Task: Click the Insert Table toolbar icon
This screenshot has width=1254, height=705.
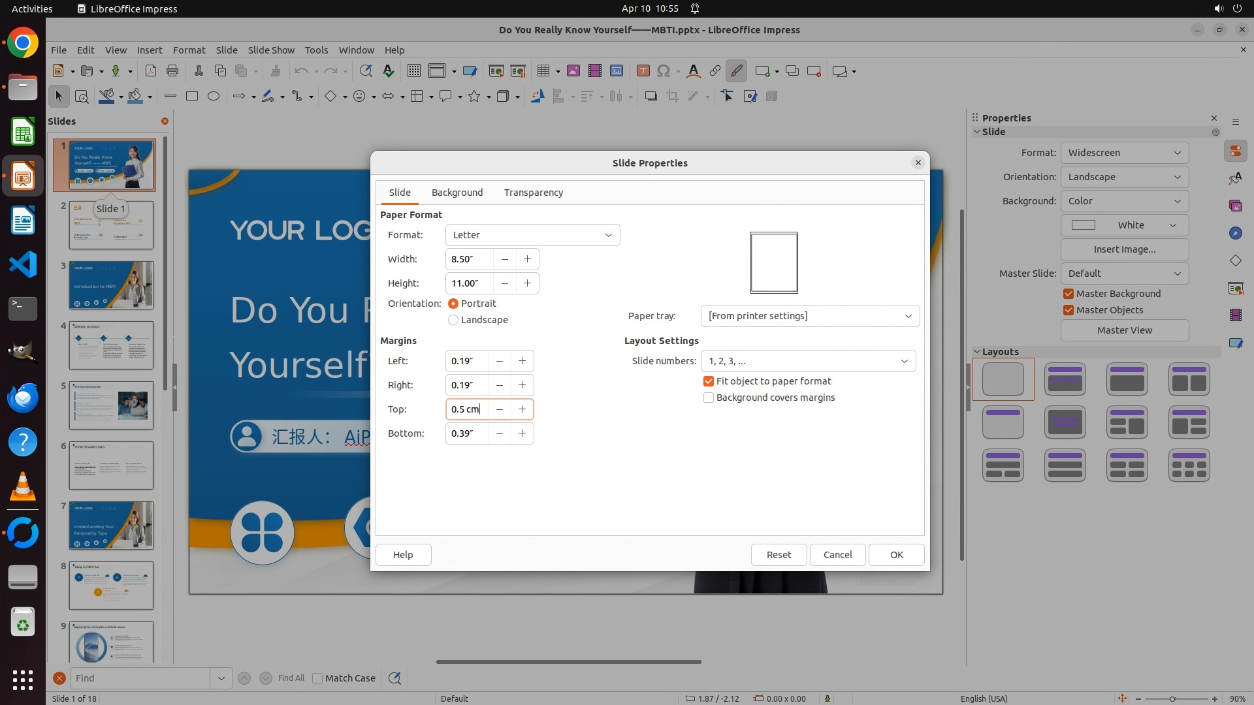Action: (x=543, y=71)
